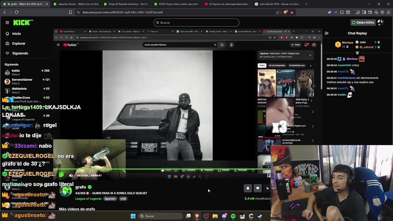This screenshot has width=393, height=221.
Task: Click the Kick search box
Action: (x=196, y=22)
